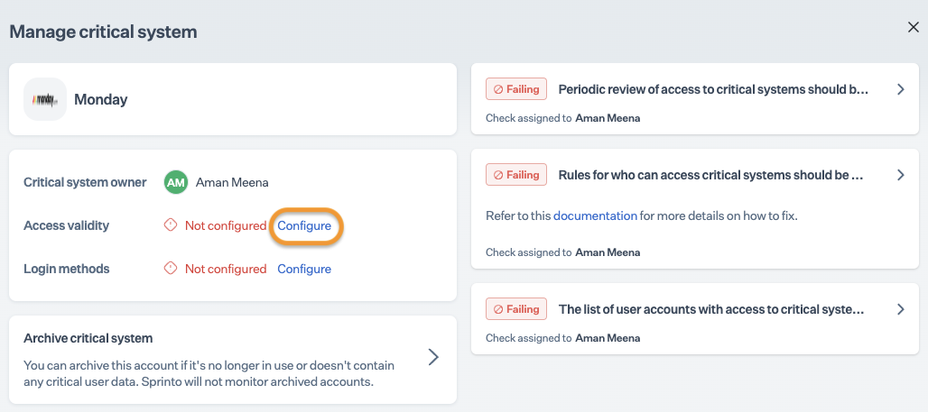
Task: Open the documentation link
Action: click(595, 215)
